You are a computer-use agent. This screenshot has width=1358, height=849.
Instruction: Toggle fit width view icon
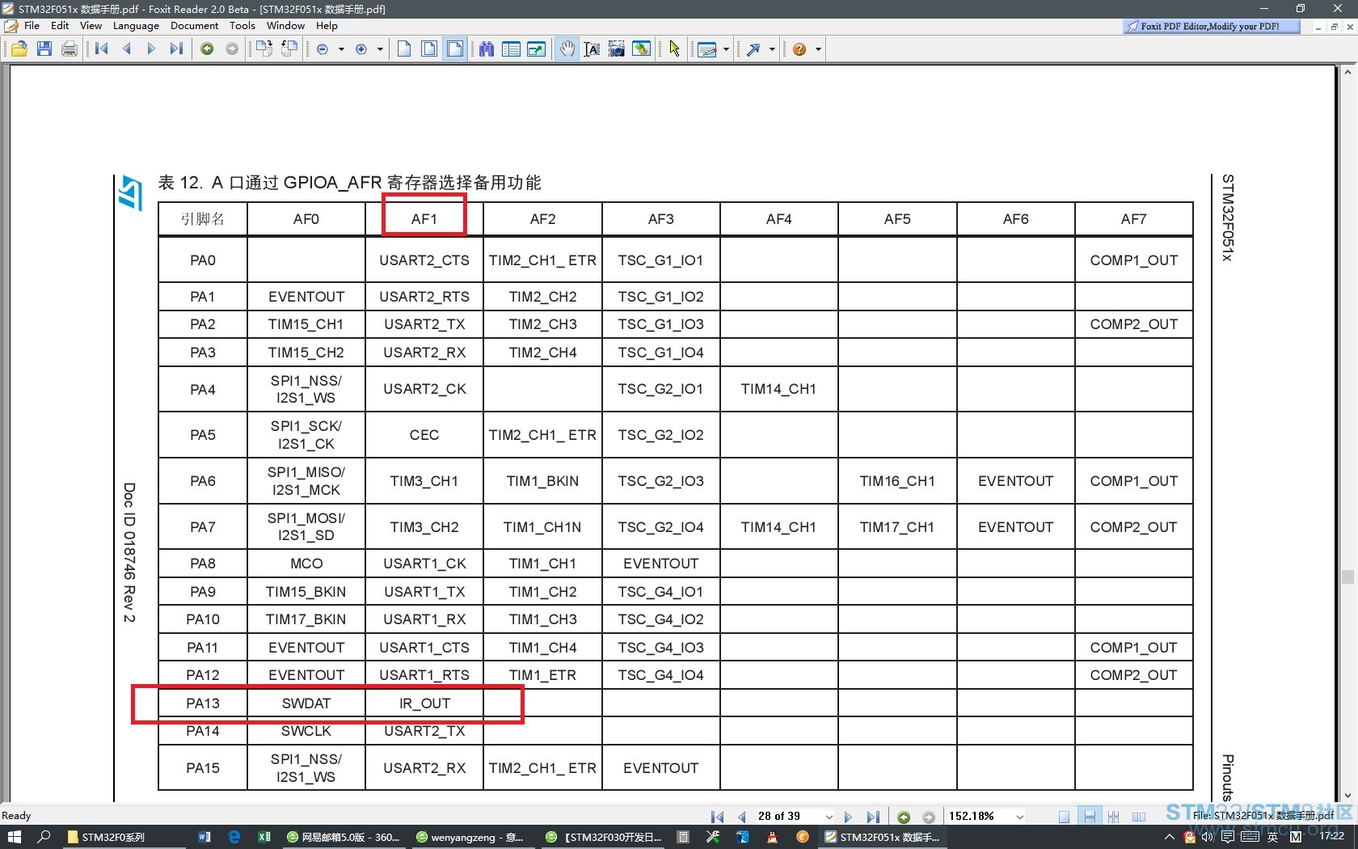pyautogui.click(x=455, y=49)
